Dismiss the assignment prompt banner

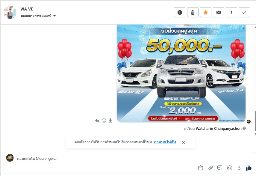click(x=183, y=142)
